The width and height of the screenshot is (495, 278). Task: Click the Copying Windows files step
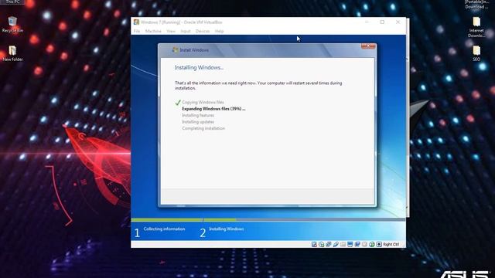pyautogui.click(x=203, y=102)
